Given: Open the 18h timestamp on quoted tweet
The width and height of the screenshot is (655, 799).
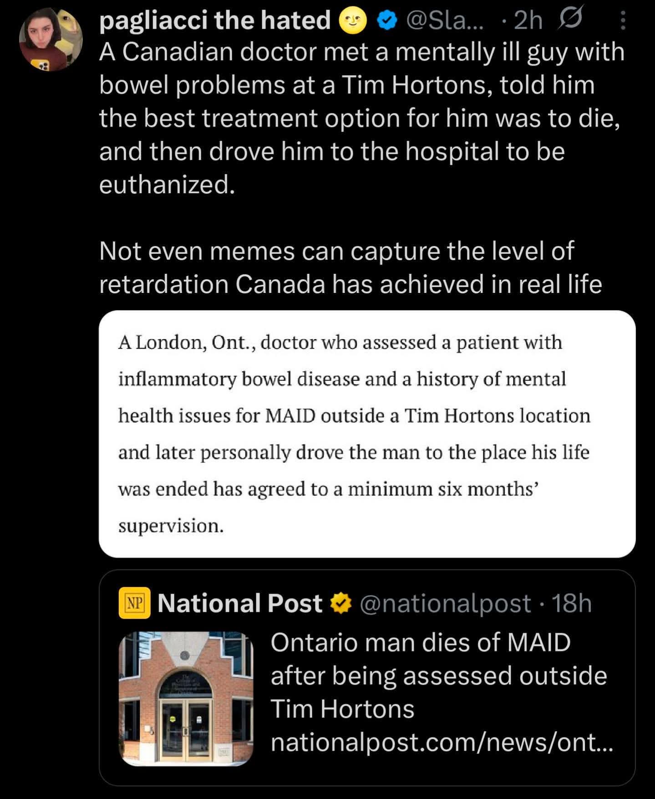Looking at the screenshot, I should (x=572, y=603).
